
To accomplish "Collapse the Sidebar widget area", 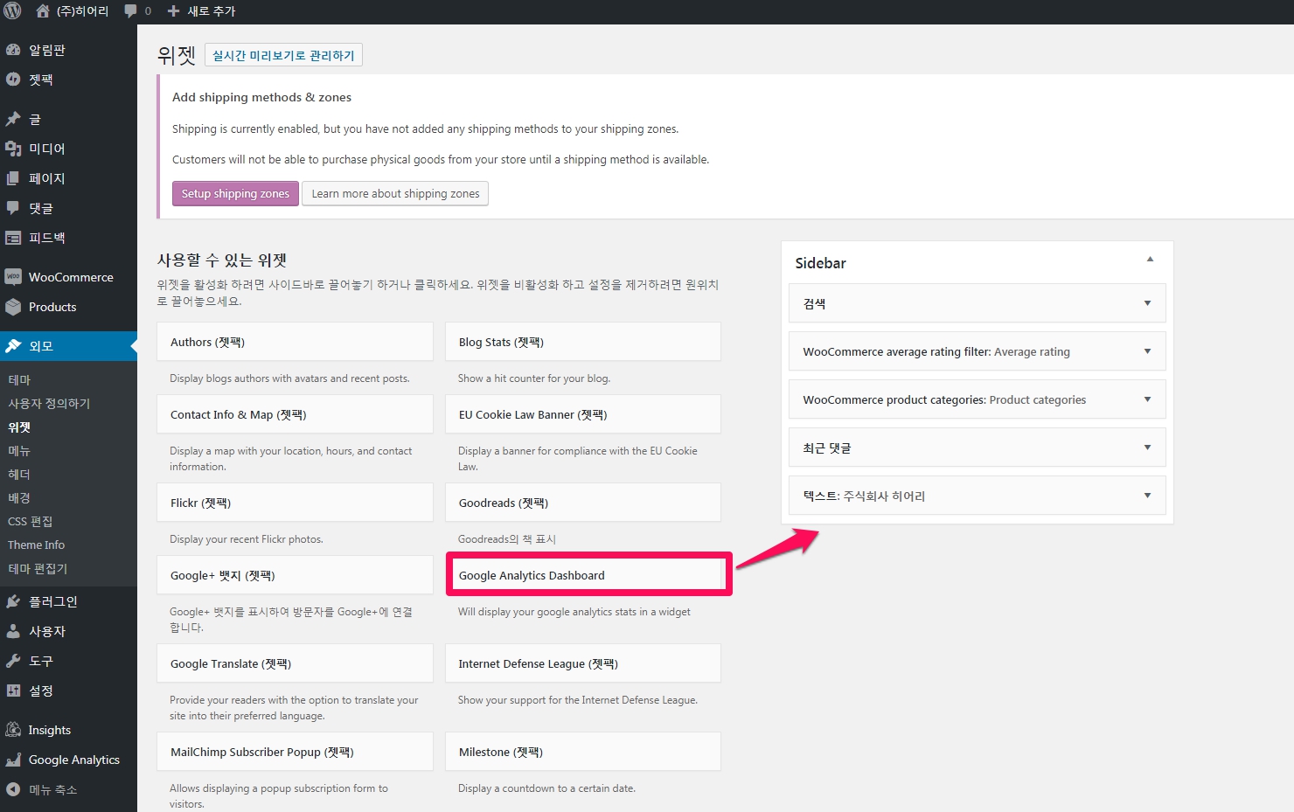I will (x=1150, y=260).
